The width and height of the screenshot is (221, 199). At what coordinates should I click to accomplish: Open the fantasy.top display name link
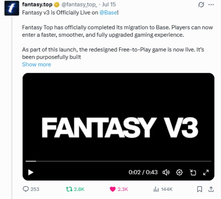click(37, 5)
